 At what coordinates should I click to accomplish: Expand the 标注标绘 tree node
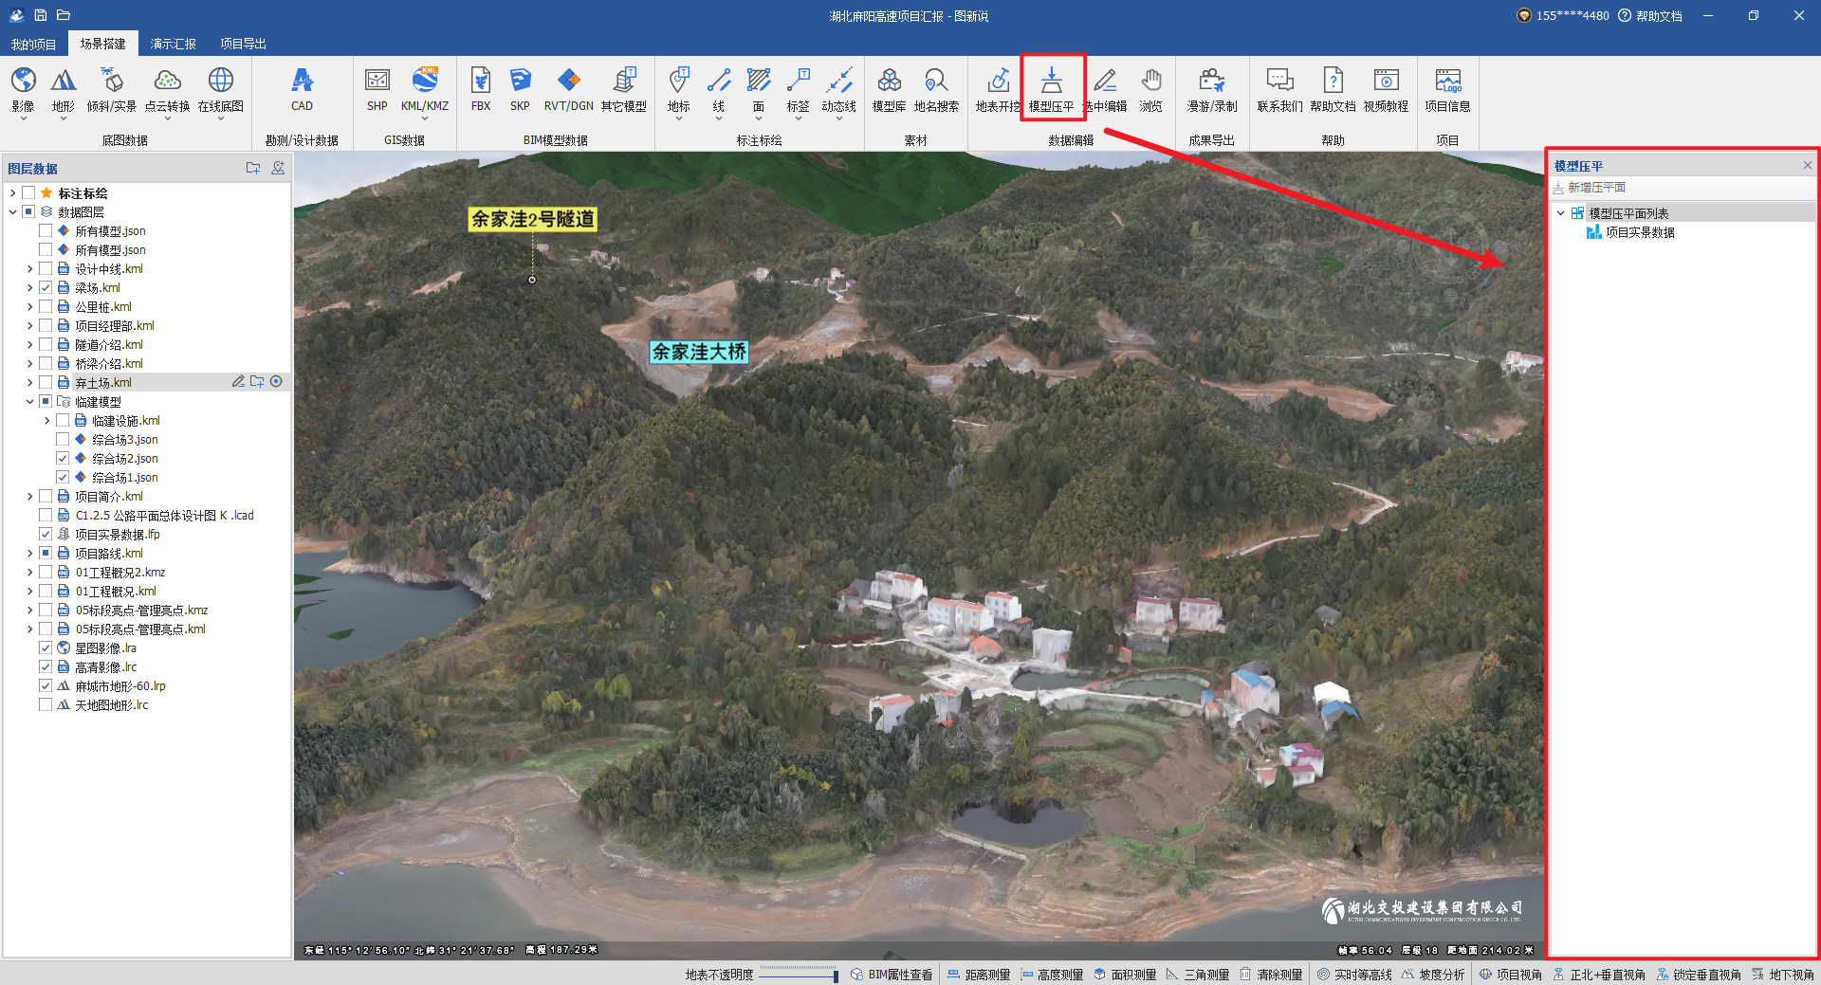coord(12,192)
